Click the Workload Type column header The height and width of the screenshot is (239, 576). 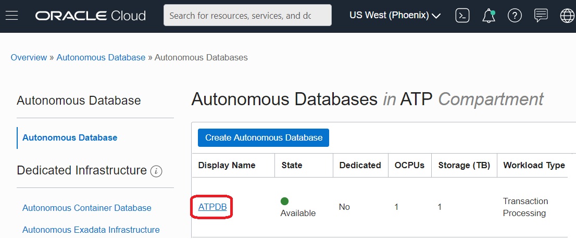(534, 165)
